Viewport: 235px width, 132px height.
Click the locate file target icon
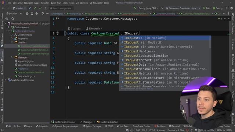tap(27, 14)
